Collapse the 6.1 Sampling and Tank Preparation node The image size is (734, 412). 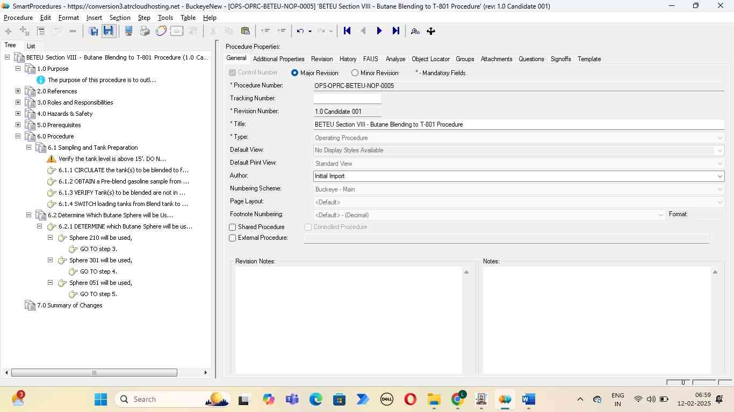point(28,148)
